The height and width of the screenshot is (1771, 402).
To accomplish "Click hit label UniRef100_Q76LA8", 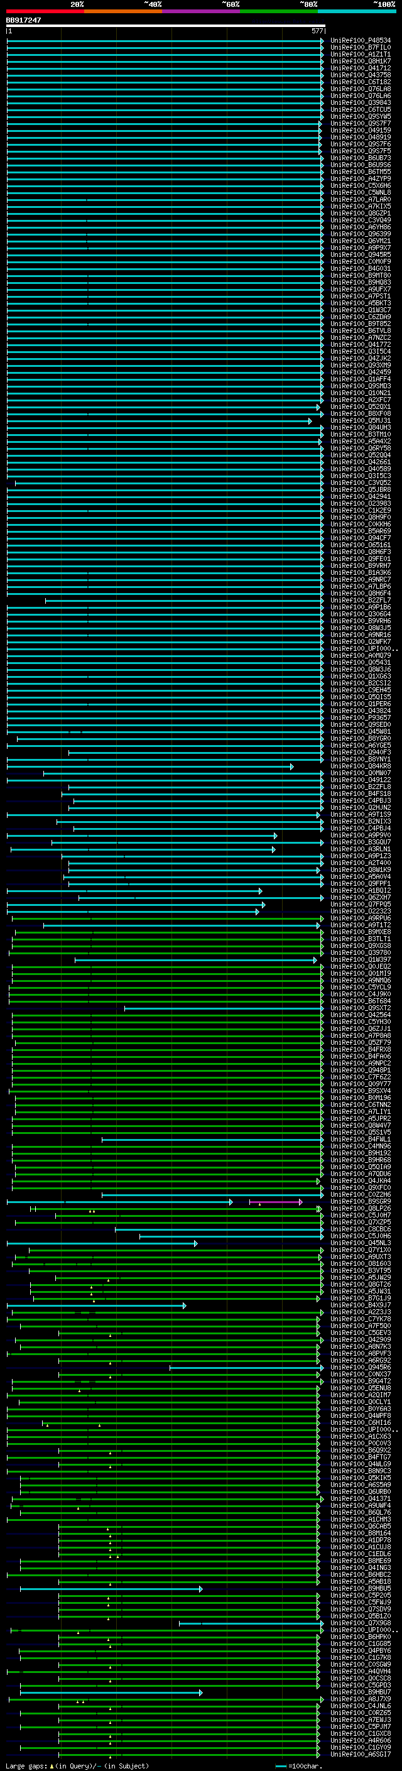I will click(x=360, y=89).
